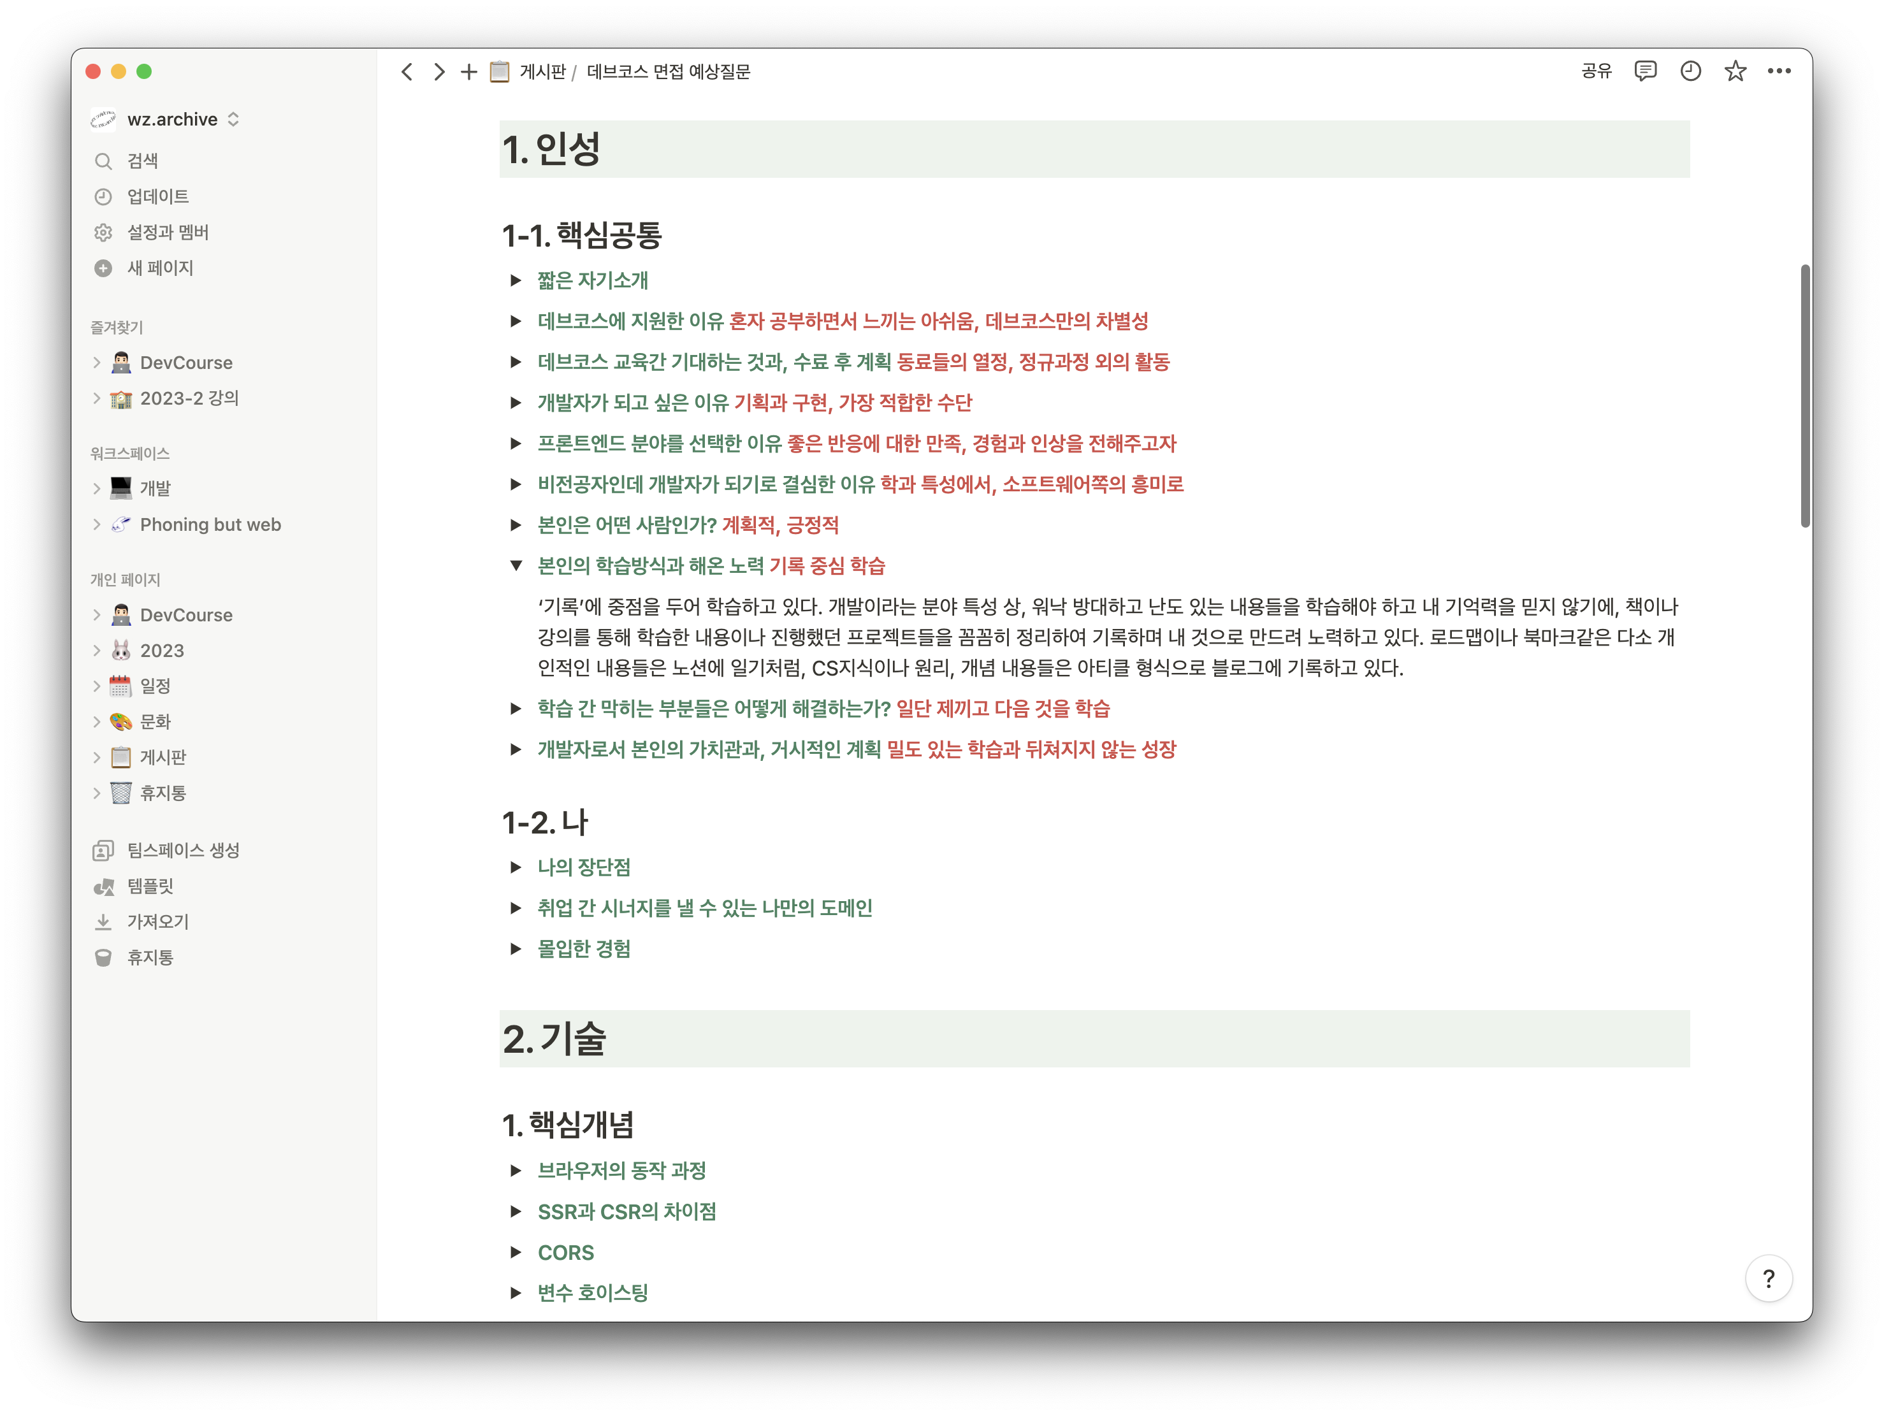Collapse the 본인의 학습방식과 해온 노력 item
This screenshot has width=1884, height=1416.
518,565
